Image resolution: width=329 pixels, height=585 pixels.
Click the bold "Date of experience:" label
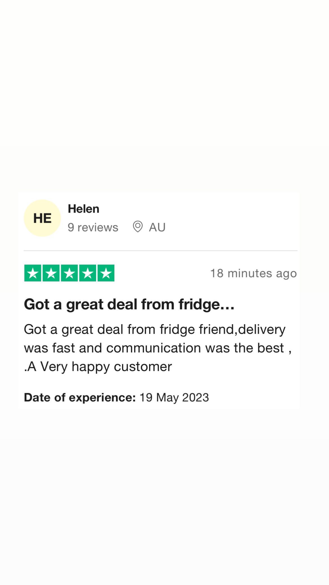tap(80, 398)
